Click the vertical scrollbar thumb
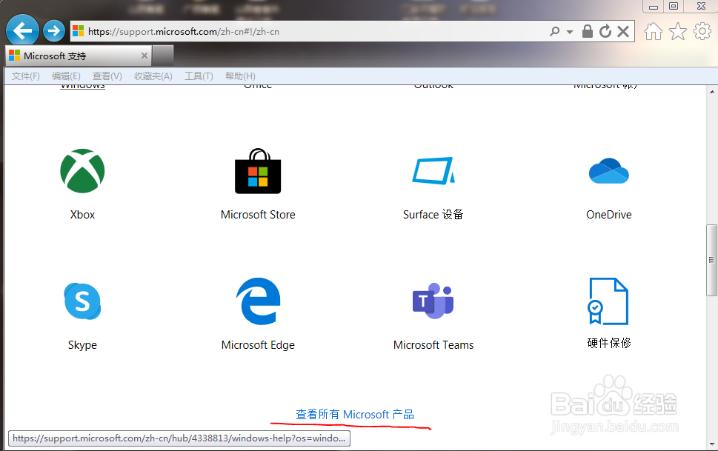This screenshot has height=451, width=718. pos(711,260)
